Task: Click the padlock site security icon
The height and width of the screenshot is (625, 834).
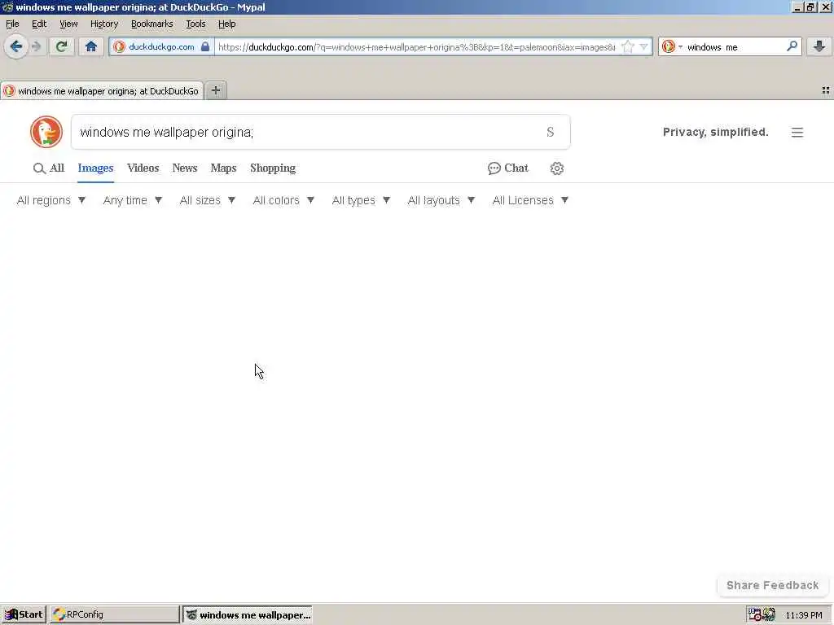Action: [x=205, y=46]
